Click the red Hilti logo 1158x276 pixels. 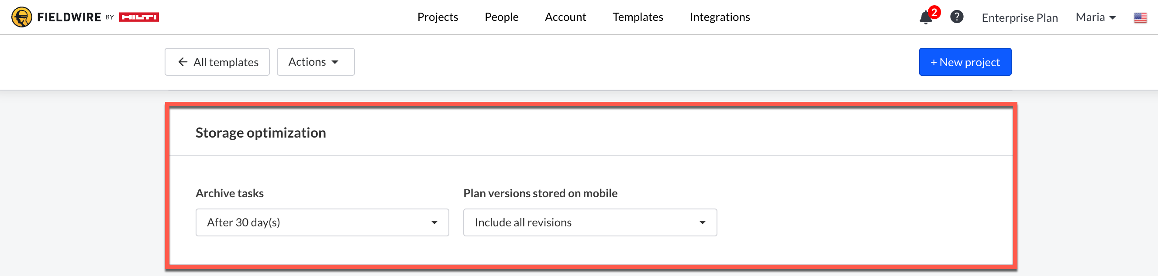[138, 17]
